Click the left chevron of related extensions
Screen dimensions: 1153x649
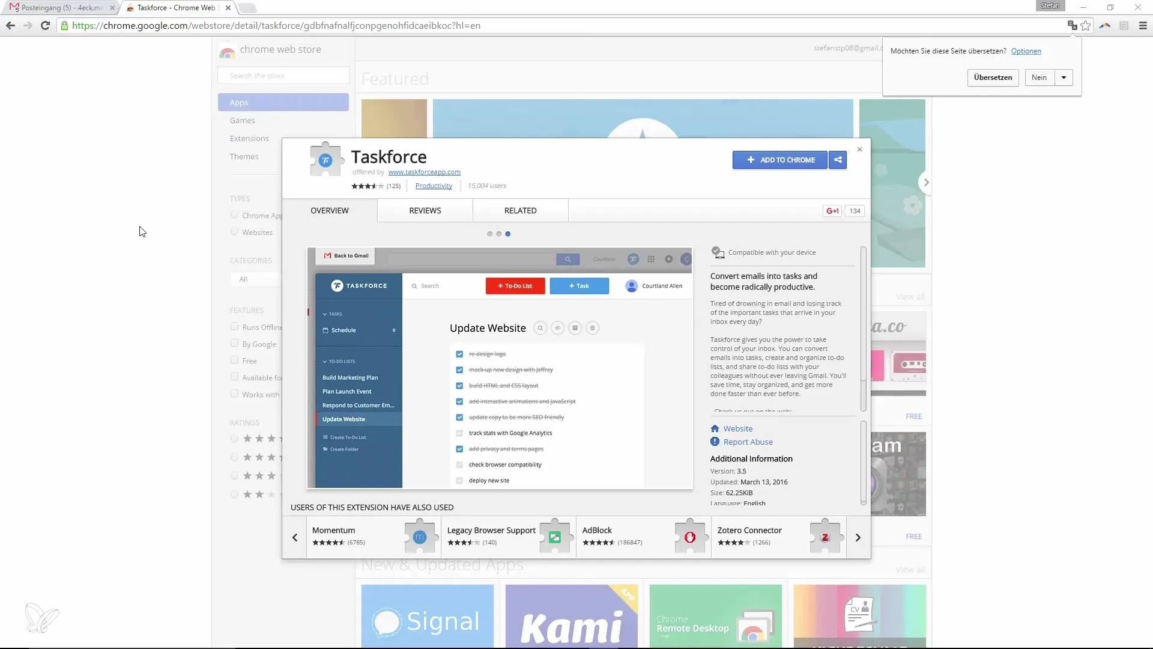295,537
